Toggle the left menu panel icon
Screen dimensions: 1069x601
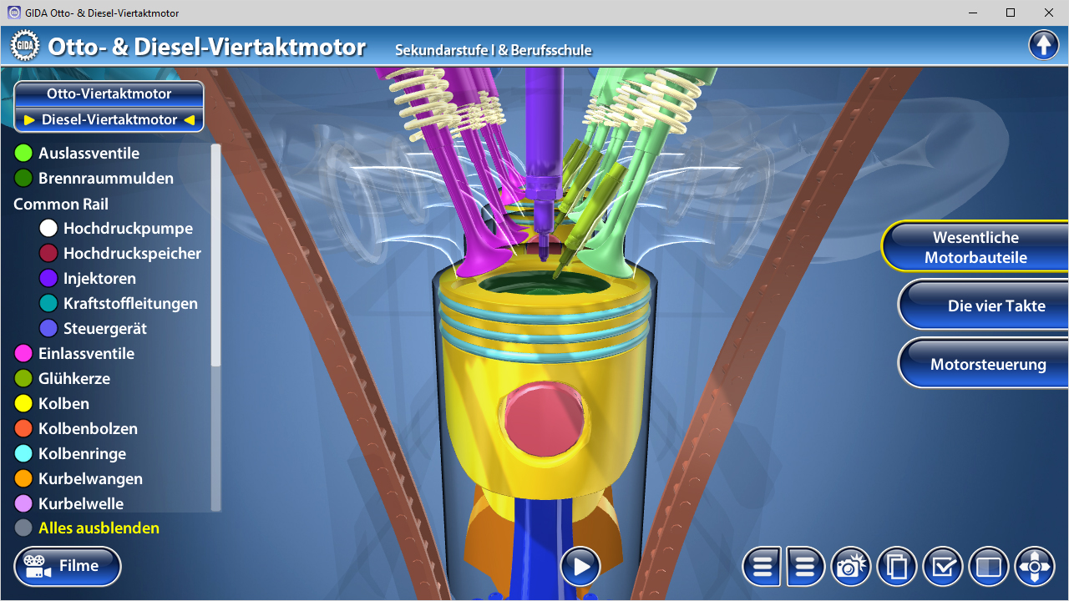762,568
